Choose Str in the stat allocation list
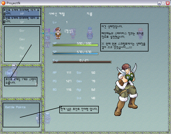171x134 pixels. tap(22, 31)
